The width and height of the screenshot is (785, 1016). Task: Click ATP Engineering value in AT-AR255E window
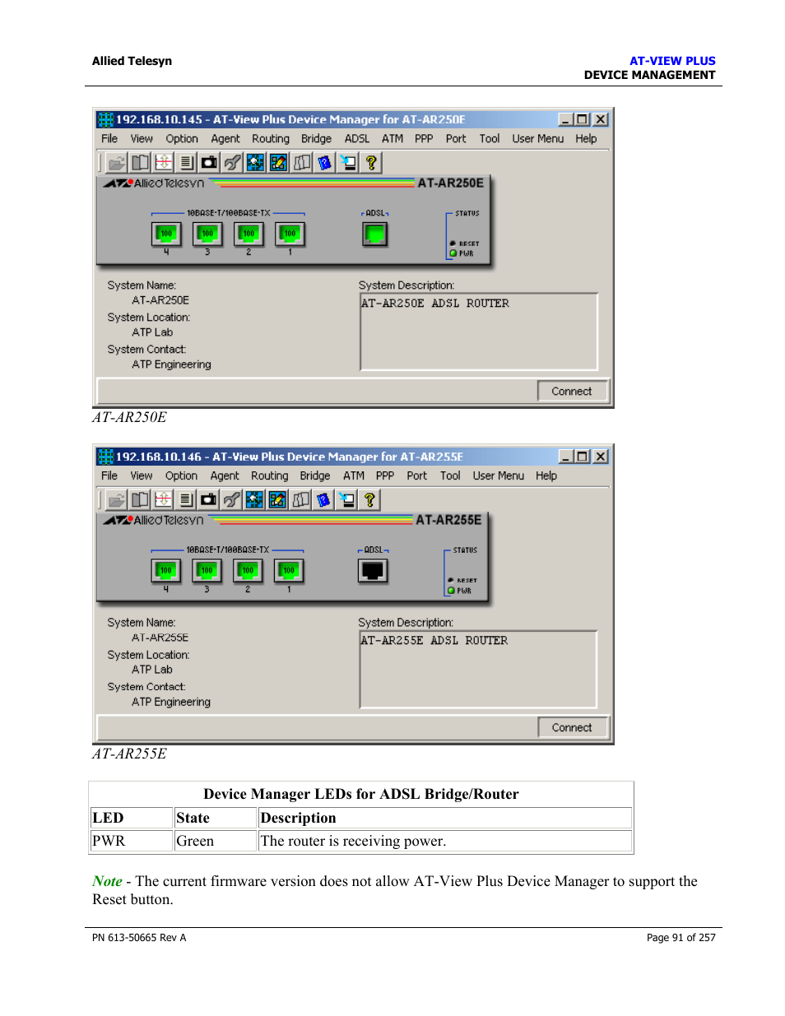[x=171, y=702]
